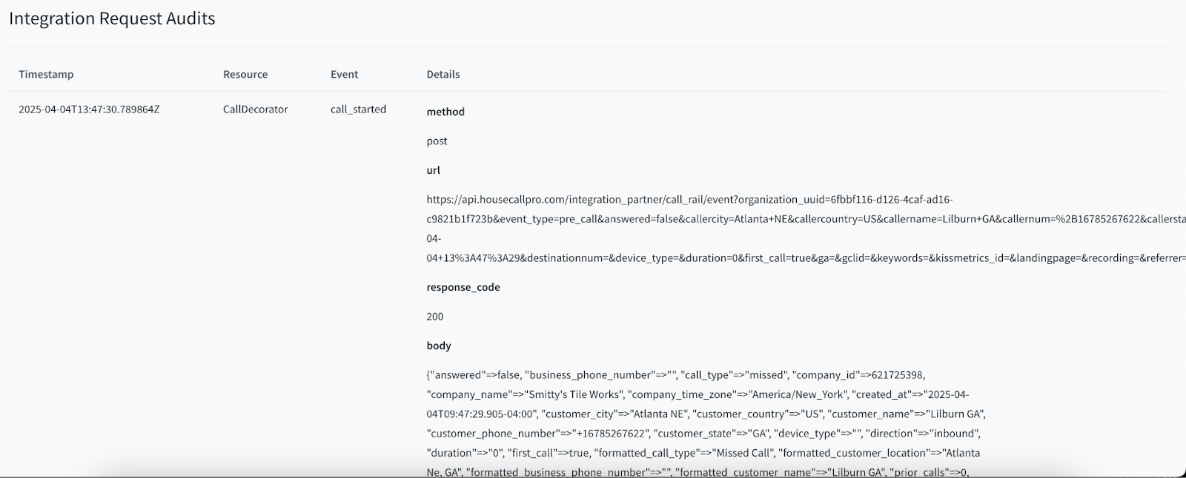Click the 2025-04-04T13:47:30.789864Z timestamp cell
Viewport: 1186px width, 478px height.
tap(89, 110)
